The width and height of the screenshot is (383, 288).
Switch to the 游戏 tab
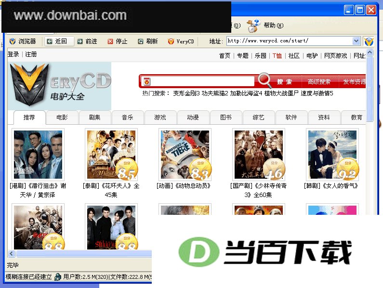coord(160,118)
